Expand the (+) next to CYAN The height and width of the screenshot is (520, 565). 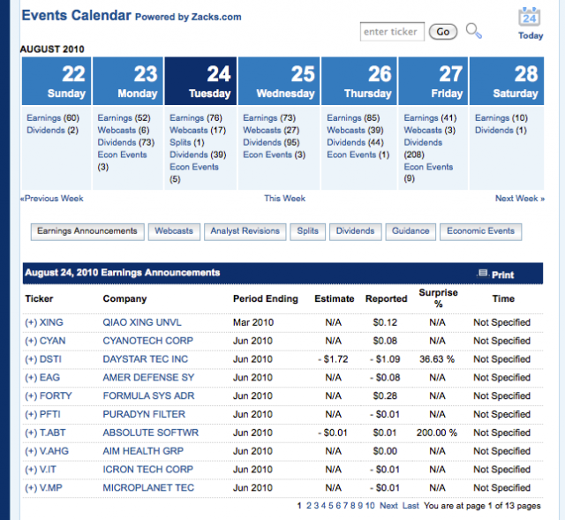(x=31, y=341)
